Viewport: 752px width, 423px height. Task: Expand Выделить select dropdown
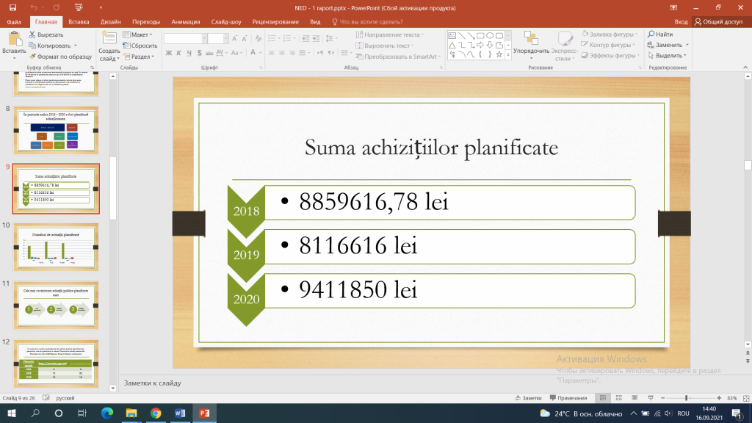(x=685, y=56)
